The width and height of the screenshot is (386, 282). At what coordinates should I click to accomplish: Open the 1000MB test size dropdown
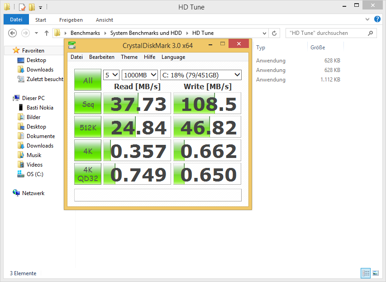(139, 75)
